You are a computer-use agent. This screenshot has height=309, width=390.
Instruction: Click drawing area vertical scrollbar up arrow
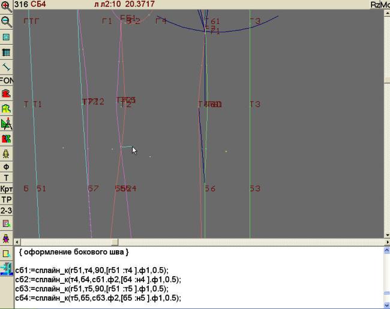click(387, 13)
